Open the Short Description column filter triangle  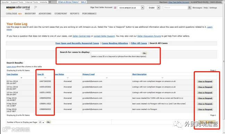coord(162,78)
